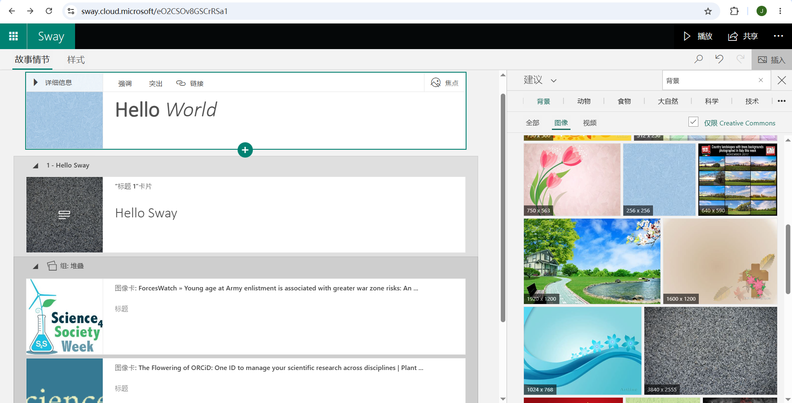Screen dimensions: 792x403
Task: Search within the storyline
Action: pos(698,59)
